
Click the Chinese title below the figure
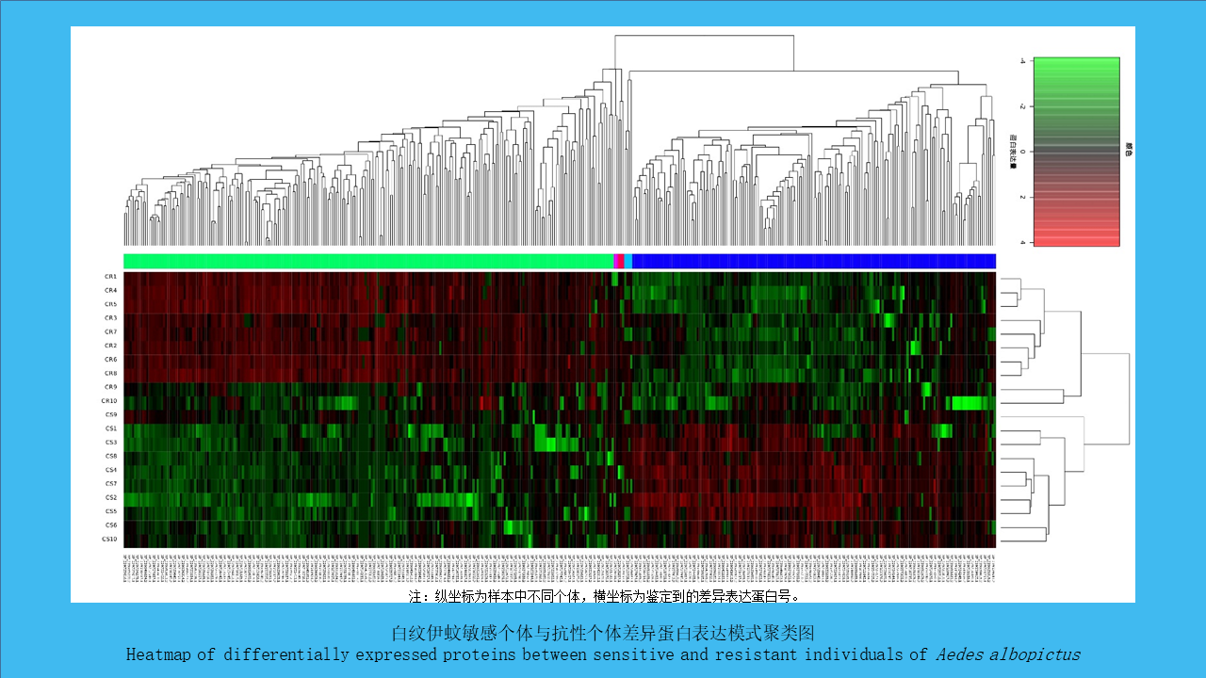[602, 632]
